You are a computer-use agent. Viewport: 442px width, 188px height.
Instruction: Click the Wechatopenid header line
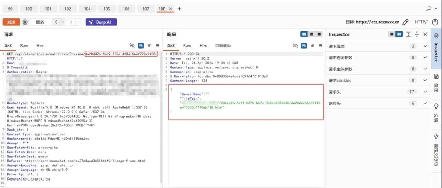(x=48, y=139)
